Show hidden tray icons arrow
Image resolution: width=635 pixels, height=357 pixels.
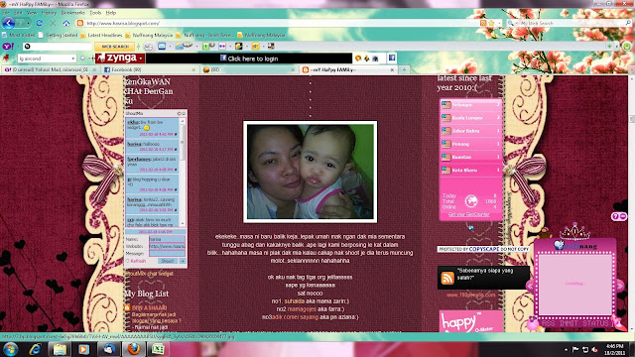click(566, 349)
